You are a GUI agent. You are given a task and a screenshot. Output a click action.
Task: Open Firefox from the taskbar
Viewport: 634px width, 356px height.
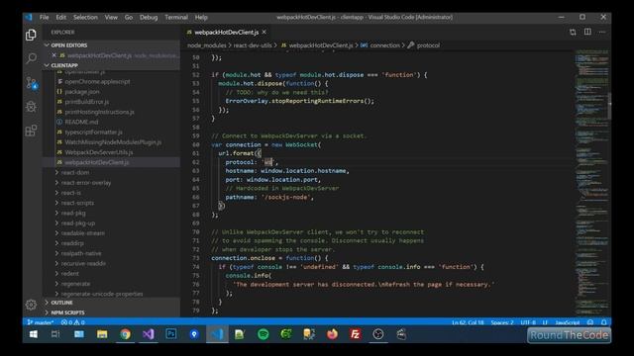332,334
